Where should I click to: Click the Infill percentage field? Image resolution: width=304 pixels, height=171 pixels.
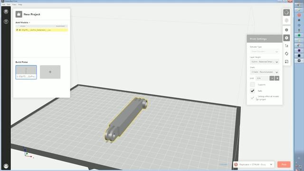pos(262,78)
